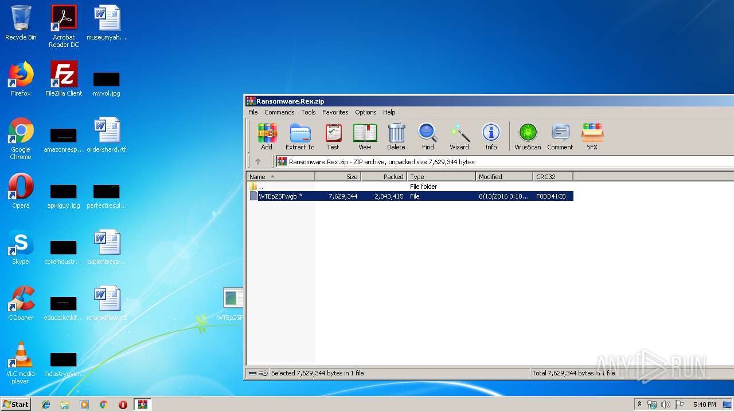Screen dimensions: 734x412
Task: Show hidden system tray icons arrow
Action: coord(639,405)
